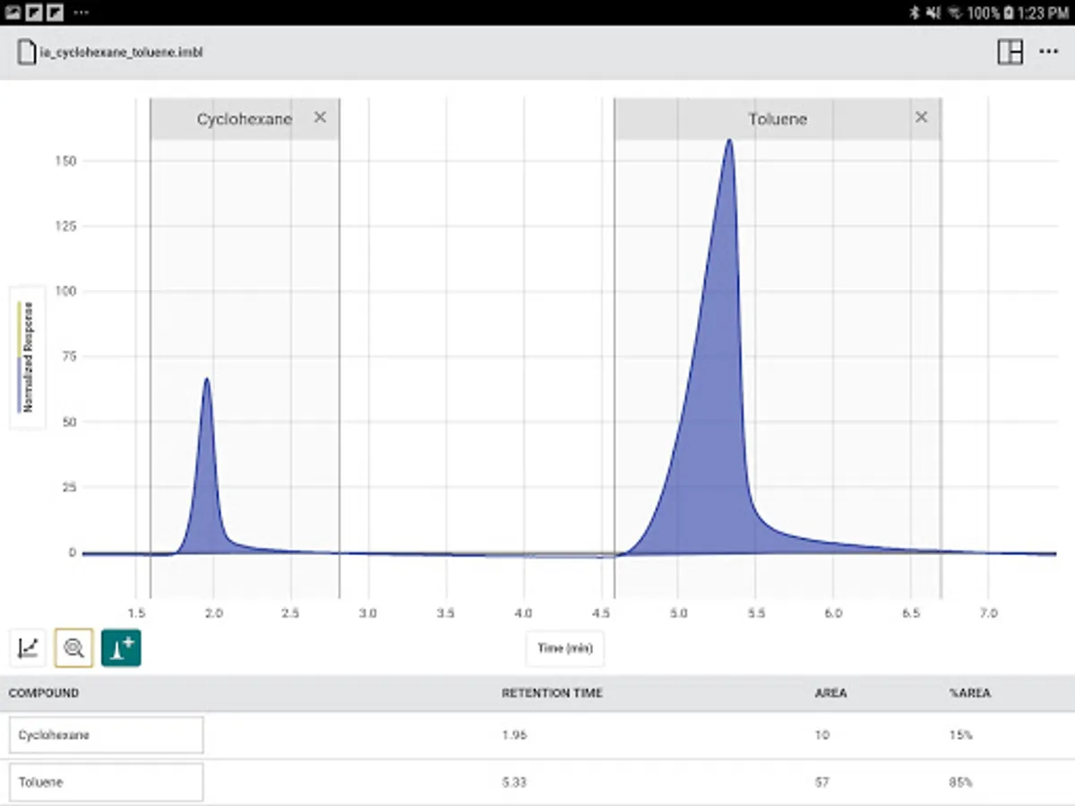Click the Toluene peak apex

729,141
